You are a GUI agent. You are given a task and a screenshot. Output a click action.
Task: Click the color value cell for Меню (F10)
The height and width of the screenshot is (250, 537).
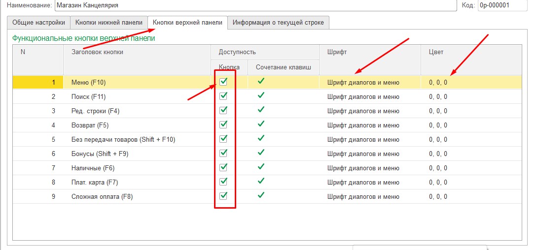tap(438, 83)
